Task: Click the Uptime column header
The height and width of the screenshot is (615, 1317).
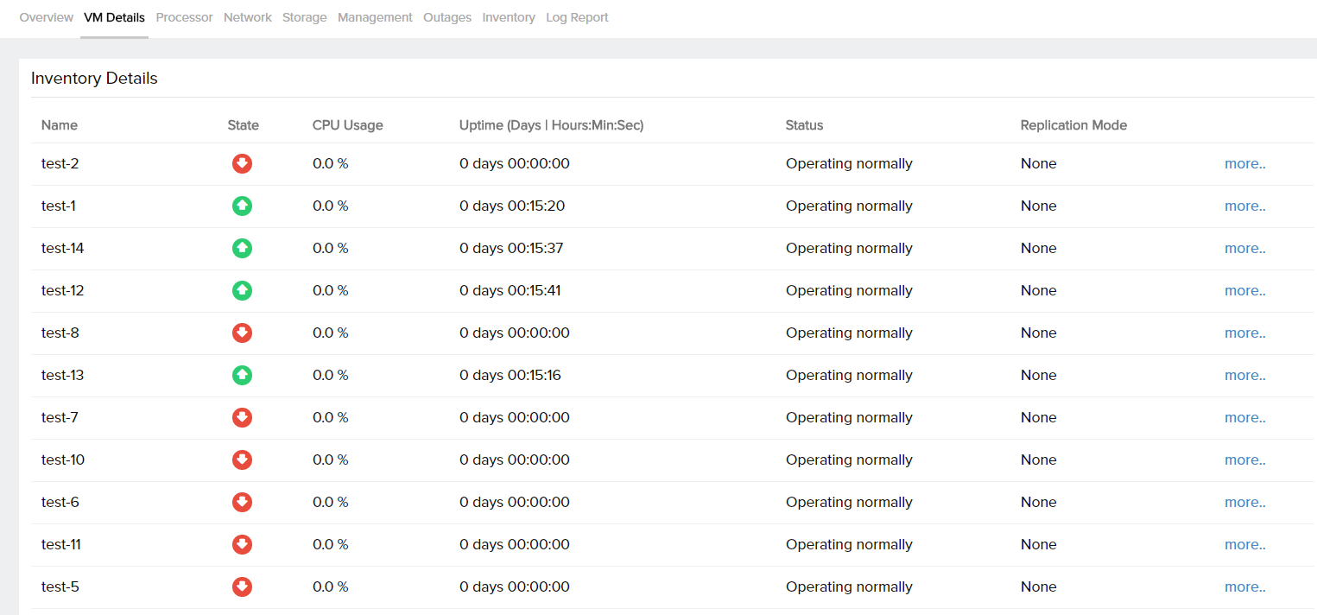Action: coord(551,125)
